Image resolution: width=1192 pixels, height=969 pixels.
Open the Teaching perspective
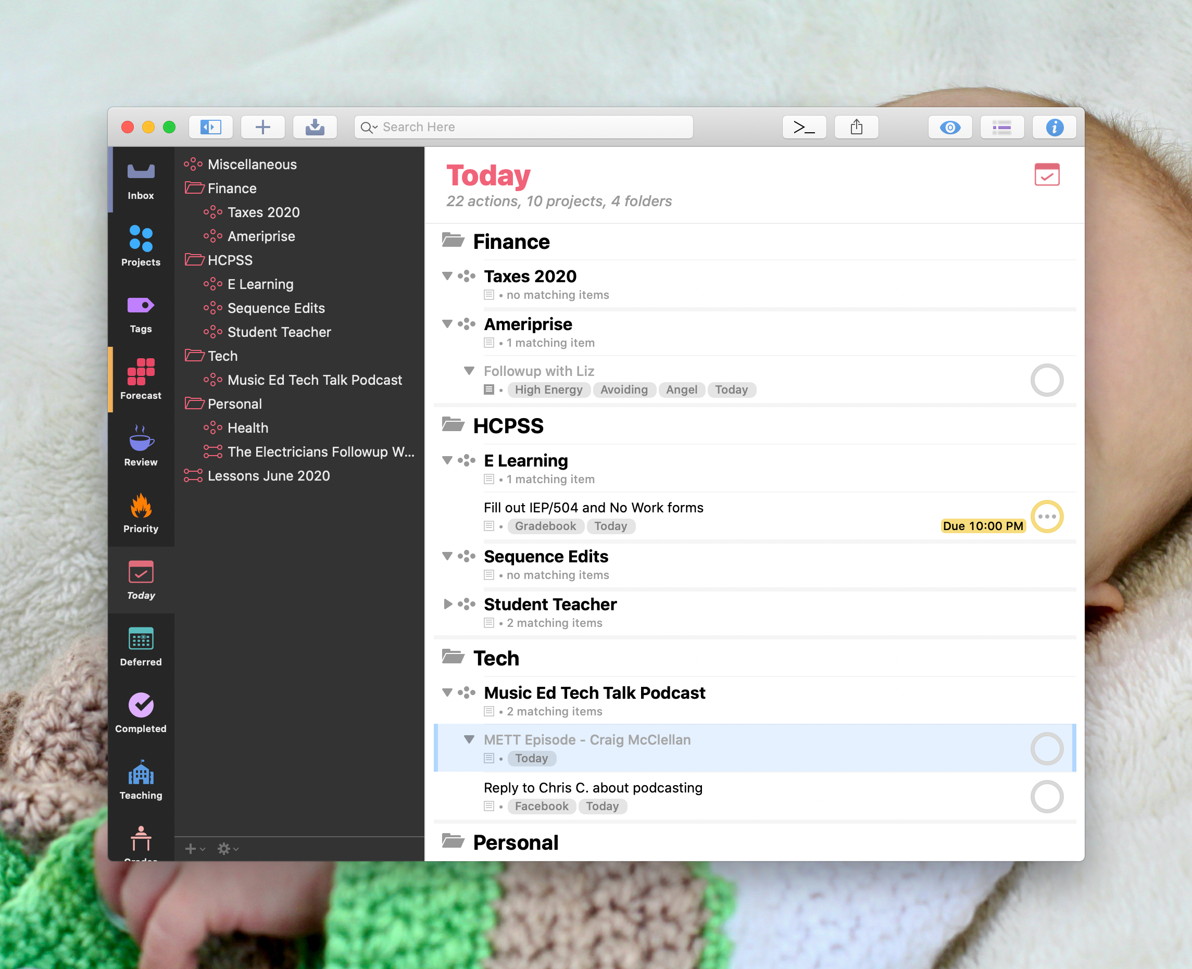(141, 781)
